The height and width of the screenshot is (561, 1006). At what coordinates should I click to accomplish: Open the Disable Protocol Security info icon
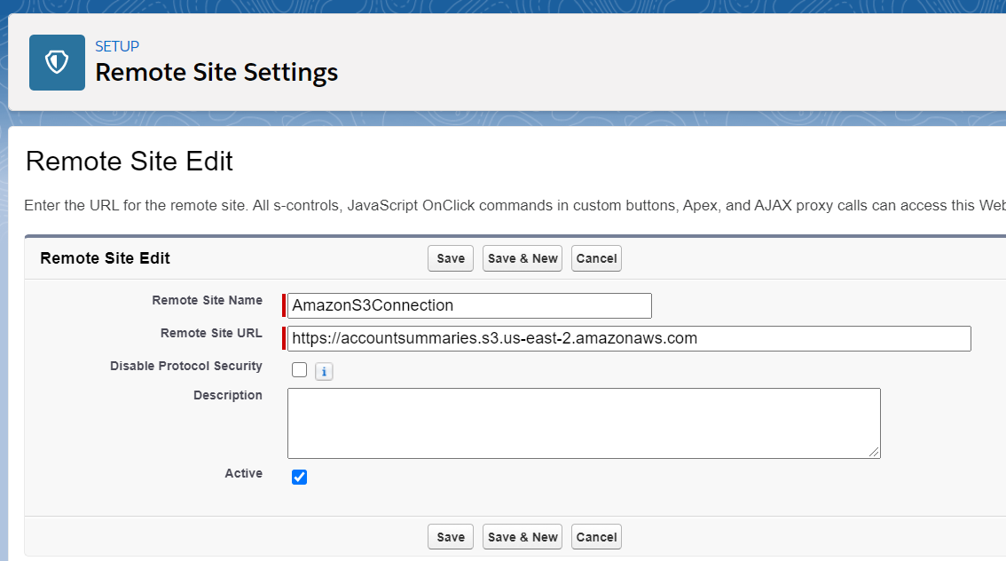tap(324, 372)
